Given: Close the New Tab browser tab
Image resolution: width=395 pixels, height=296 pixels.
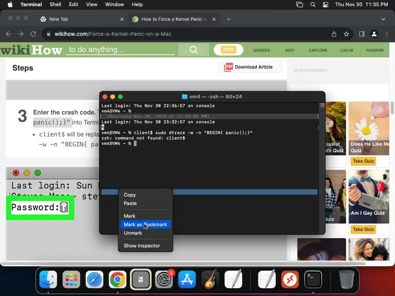Looking at the screenshot, I should point(122,19).
